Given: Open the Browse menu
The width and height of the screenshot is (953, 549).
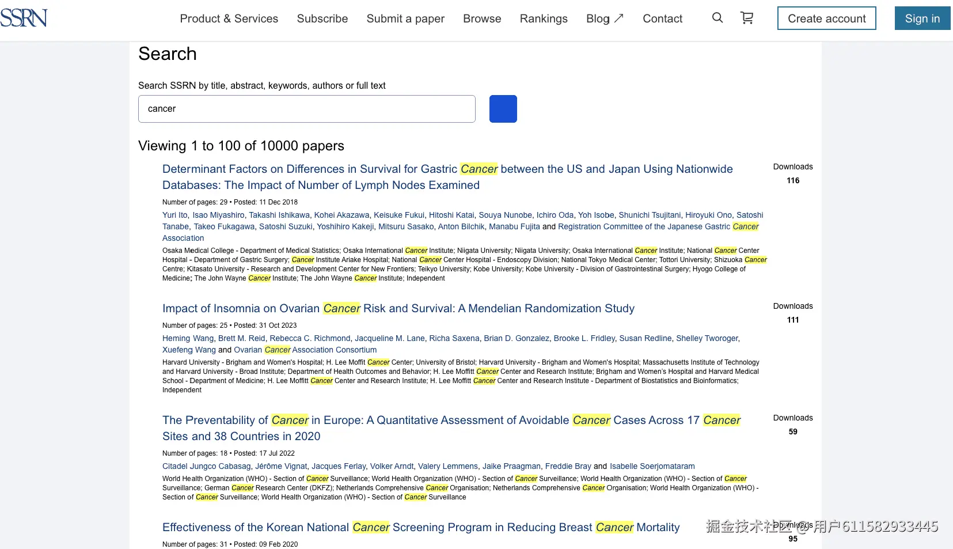Looking at the screenshot, I should pyautogui.click(x=481, y=18).
